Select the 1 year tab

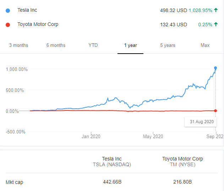click(130, 45)
